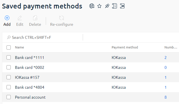
Task: Select the Personal account name cell
Action: coord(30,97)
